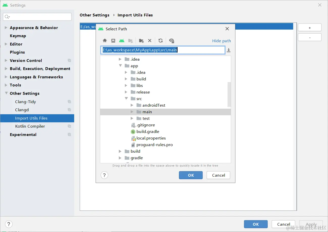Expand Appearance & Behavior settings
The height and width of the screenshot is (232, 328).
point(6,28)
